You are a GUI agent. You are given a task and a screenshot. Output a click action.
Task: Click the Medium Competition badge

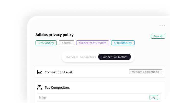(x=145, y=72)
